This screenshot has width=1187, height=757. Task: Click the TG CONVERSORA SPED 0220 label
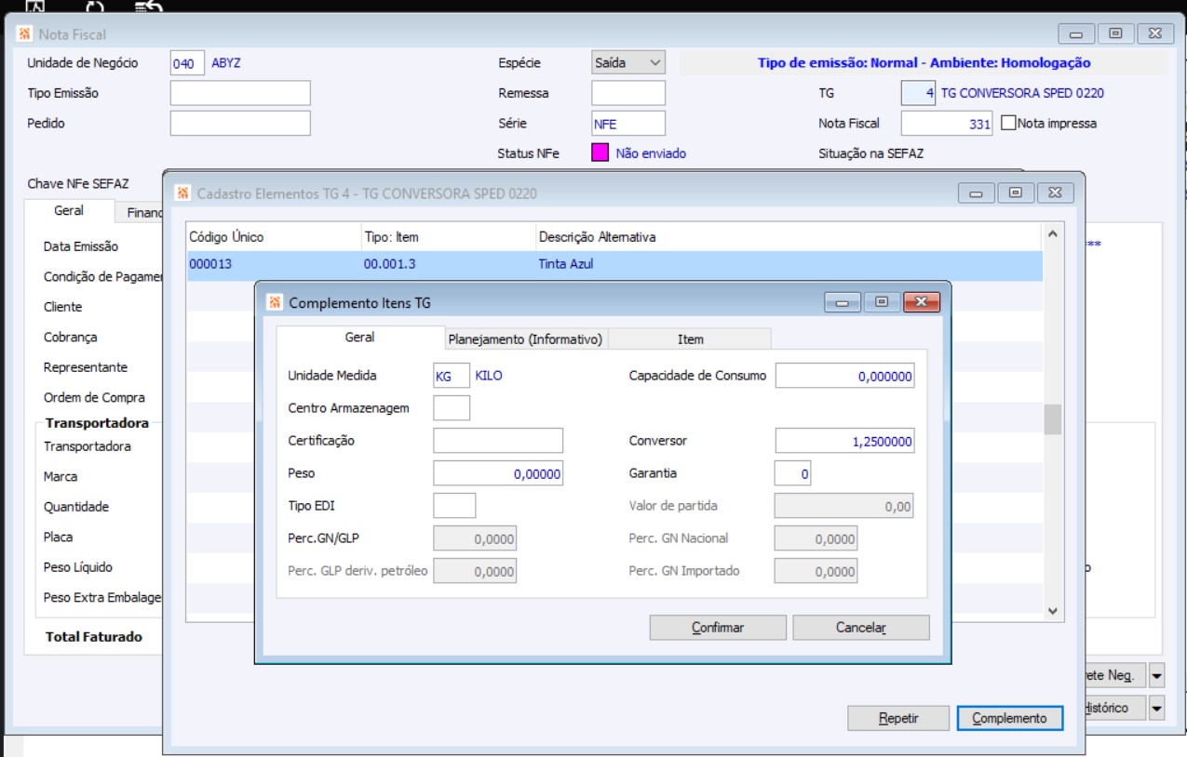[1022, 93]
